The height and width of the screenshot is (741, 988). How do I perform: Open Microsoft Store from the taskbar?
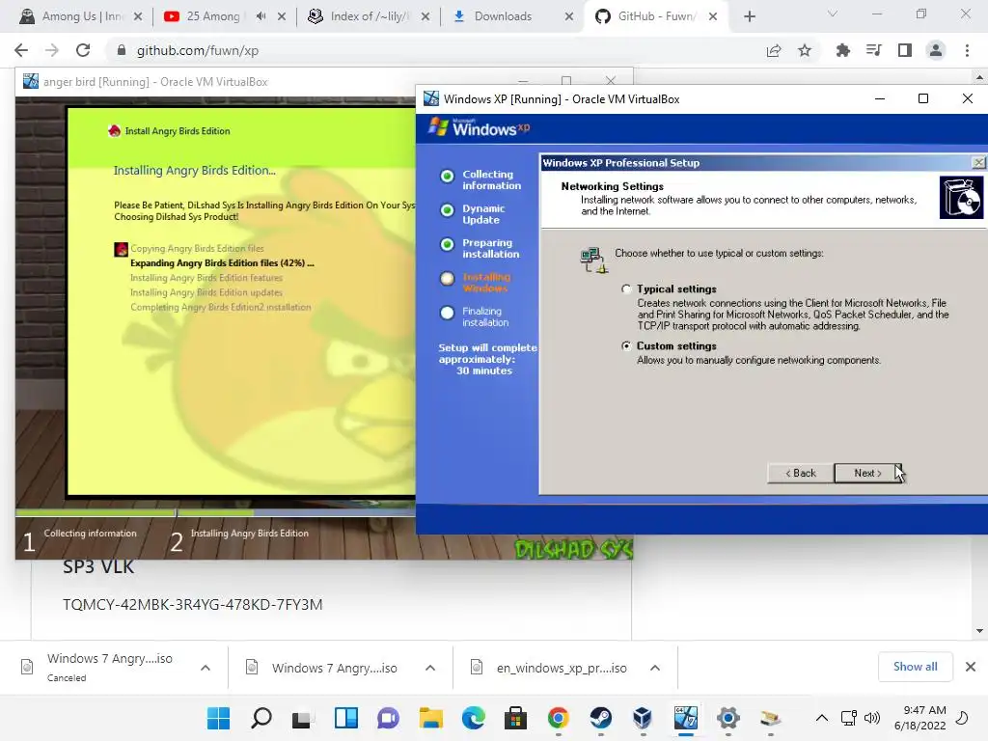[x=515, y=718]
